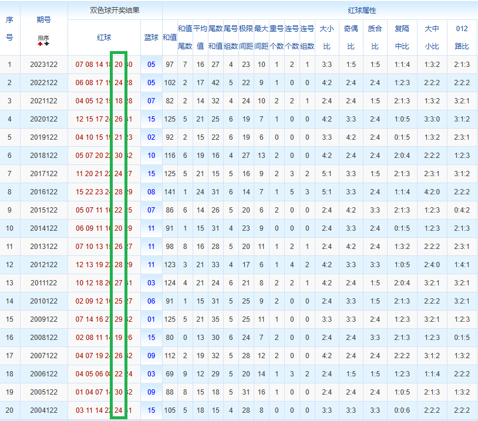Image resolution: width=478 pixels, height=421 pixels.
Task: Select issue 2016122 in row 8
Action: 43,192
